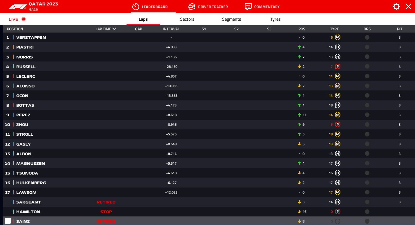Click Magnussen's hard tyre icon

[x=338, y=163]
